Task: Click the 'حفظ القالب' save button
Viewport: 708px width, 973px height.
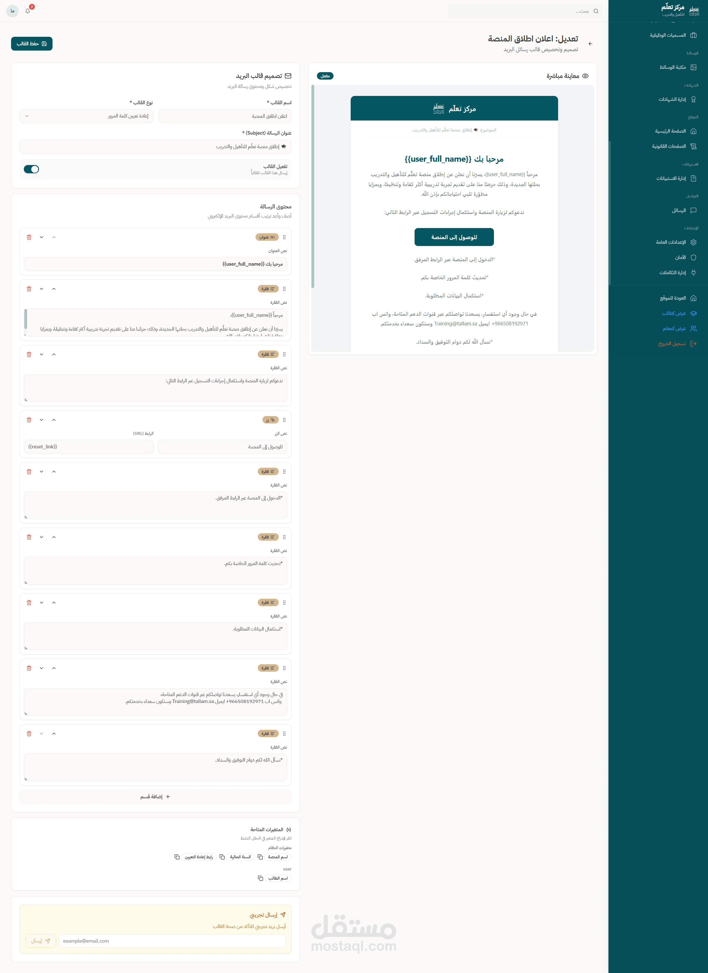Action: pos(32,44)
